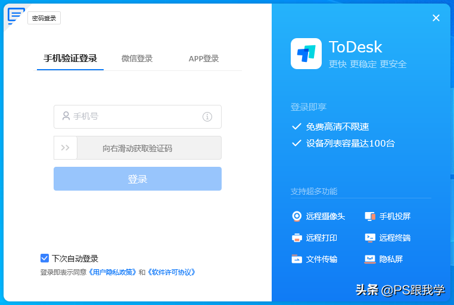Open the 软件许可协议 link
454x305 pixels.
171,272
